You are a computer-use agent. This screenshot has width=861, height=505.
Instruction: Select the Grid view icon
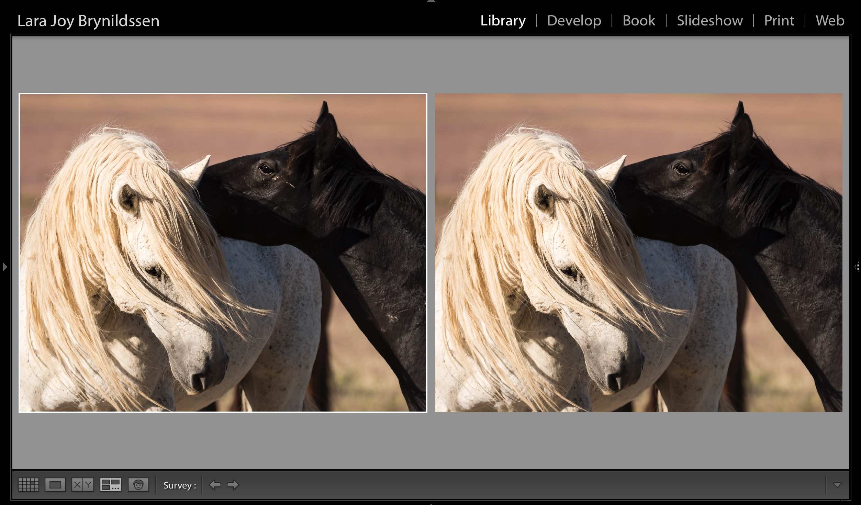(x=29, y=485)
